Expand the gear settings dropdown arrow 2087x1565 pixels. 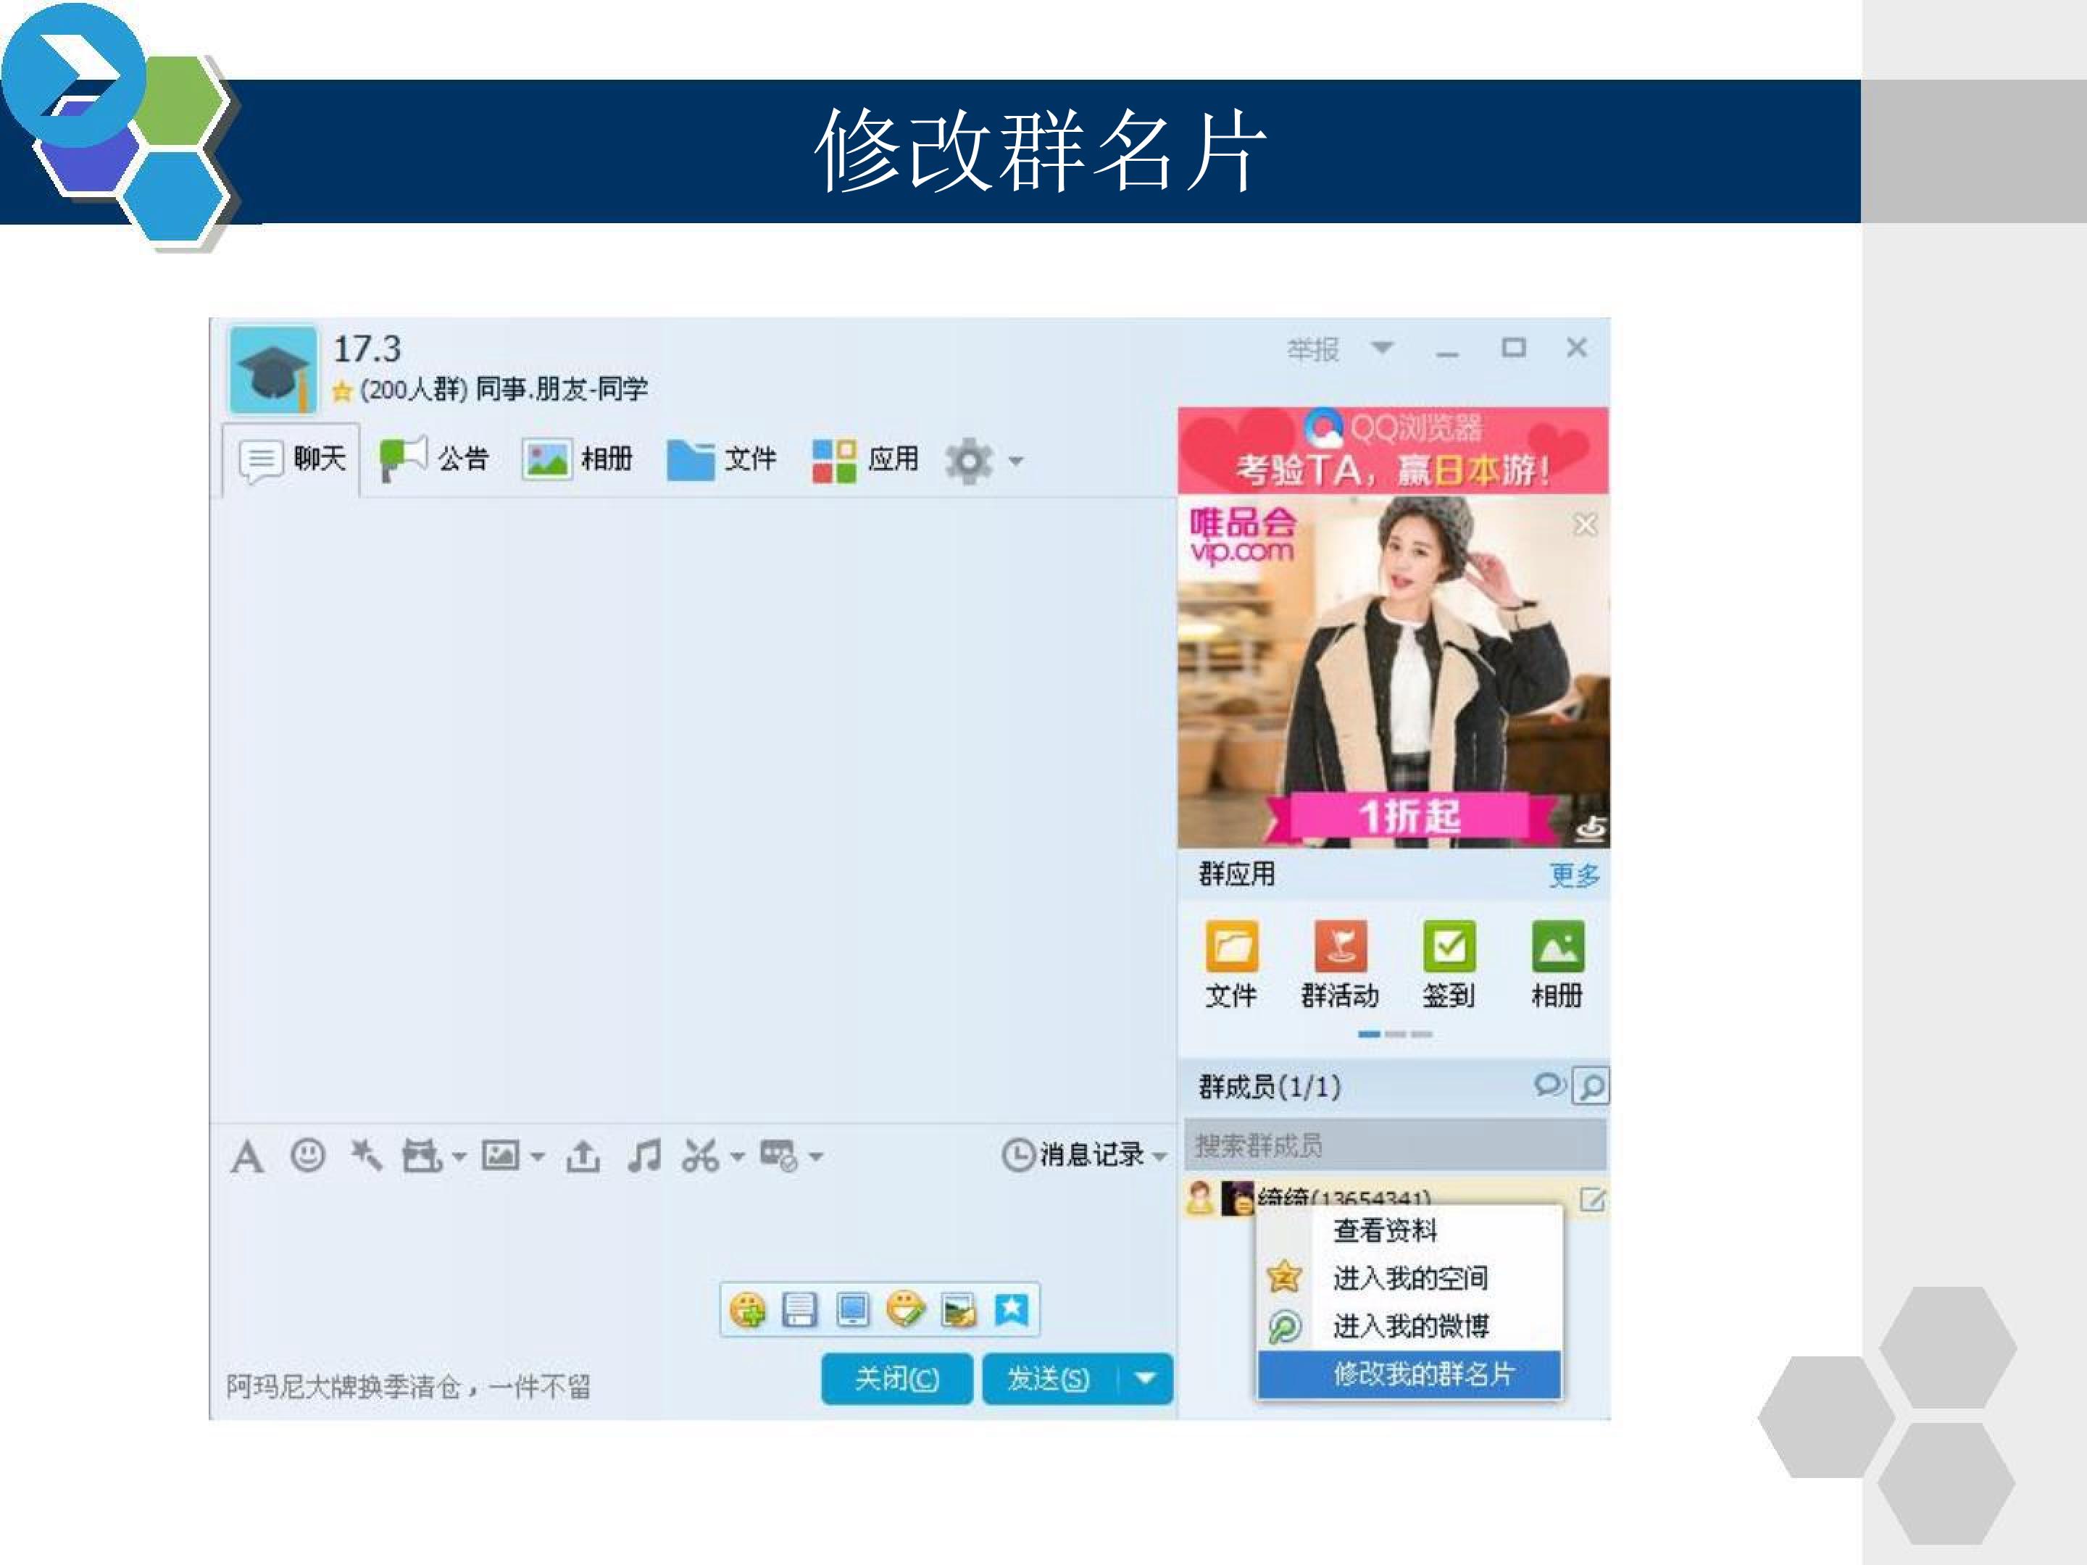pyautogui.click(x=1016, y=462)
